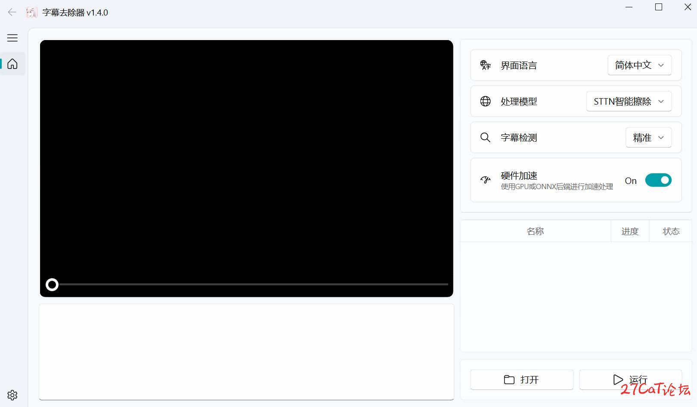The width and height of the screenshot is (697, 407).
Task: Click the 界面语言 translate icon
Action: [485, 65]
